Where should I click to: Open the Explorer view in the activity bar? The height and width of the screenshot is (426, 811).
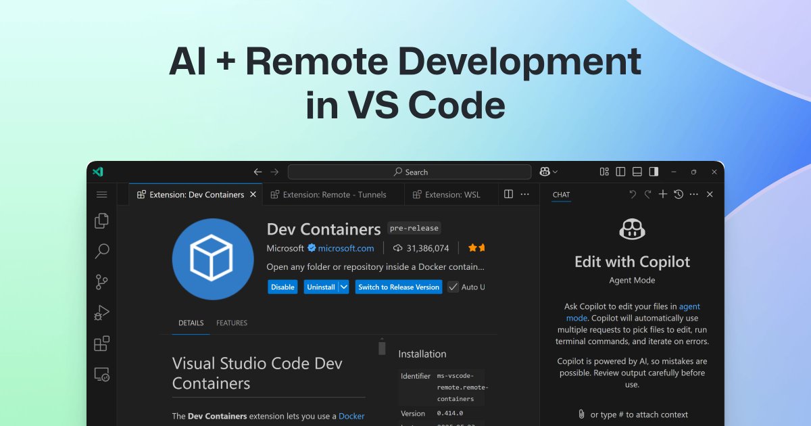101,220
